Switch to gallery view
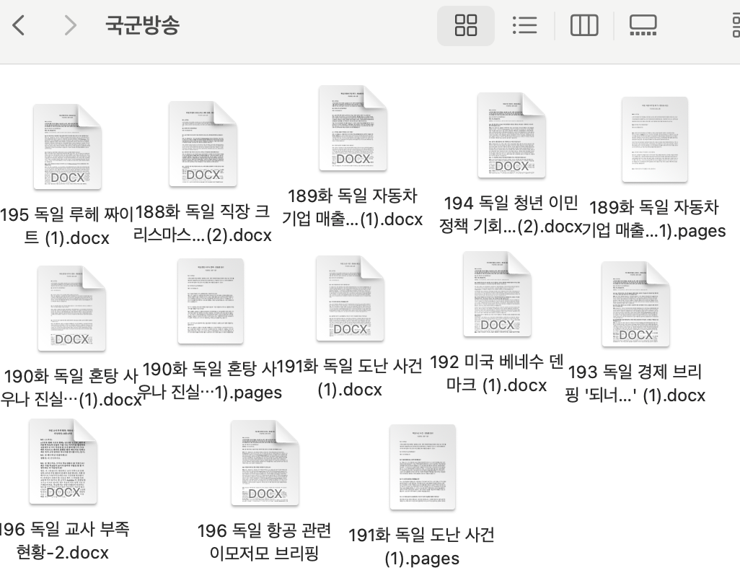 pyautogui.click(x=641, y=25)
